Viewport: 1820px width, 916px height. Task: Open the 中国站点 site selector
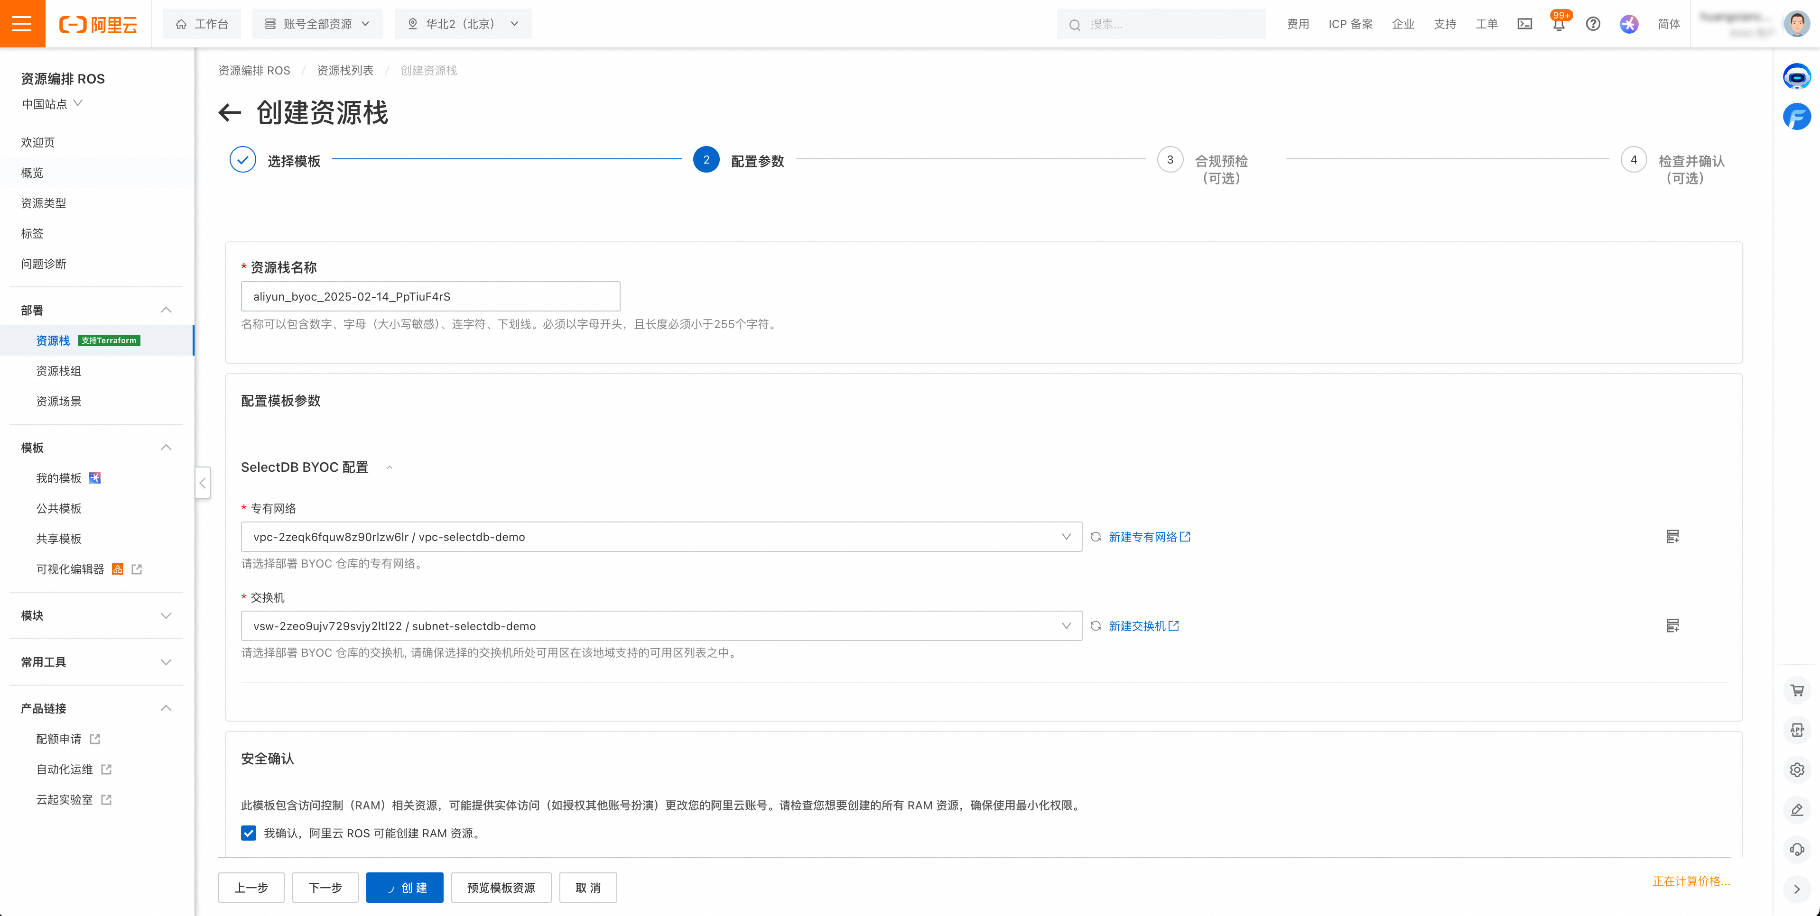pos(52,104)
